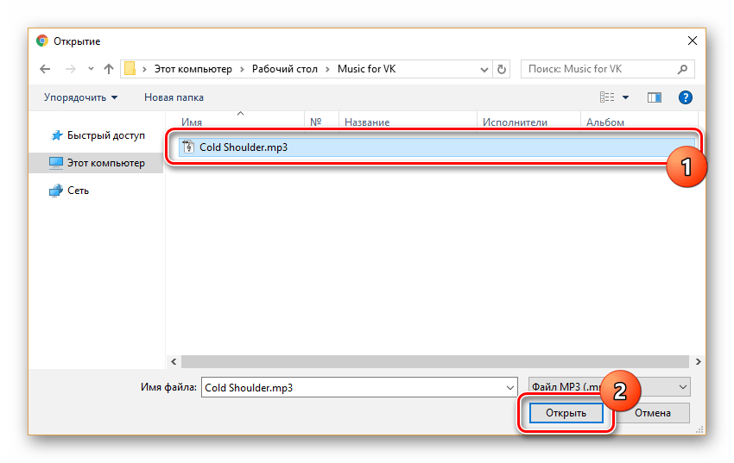Click the computer monitor icon in sidebar
The height and width of the screenshot is (463, 734).
click(x=56, y=163)
